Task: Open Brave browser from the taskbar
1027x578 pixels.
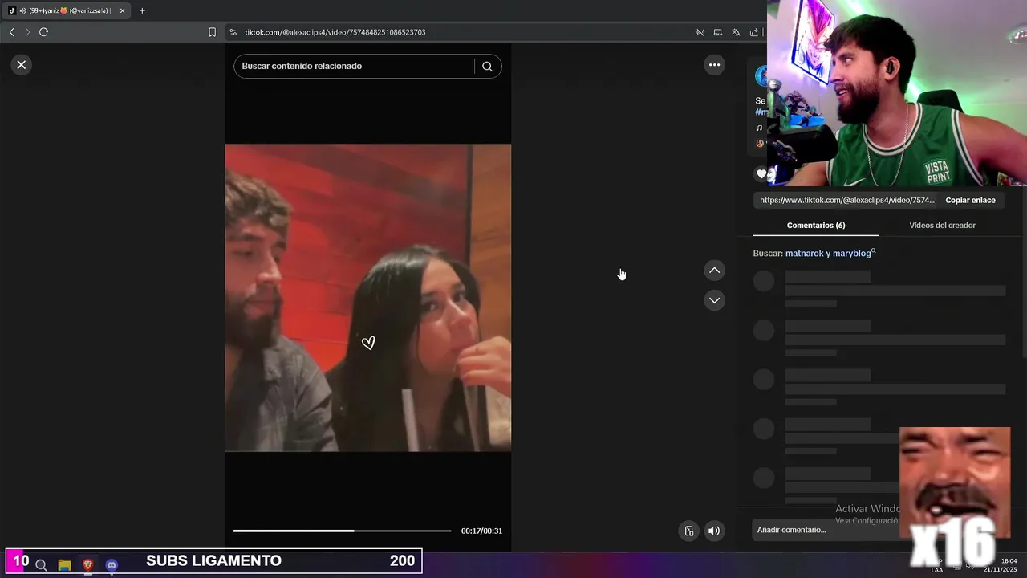Action: tap(87, 565)
